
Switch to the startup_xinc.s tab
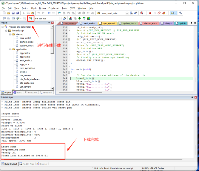[149, 23]
